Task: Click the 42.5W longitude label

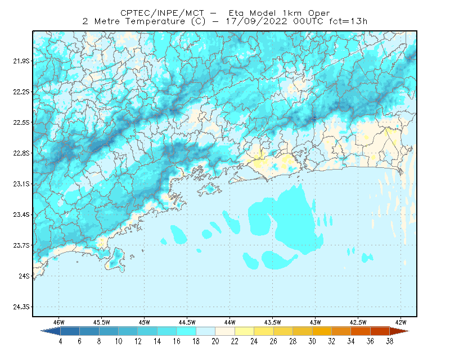Action: coord(358,322)
